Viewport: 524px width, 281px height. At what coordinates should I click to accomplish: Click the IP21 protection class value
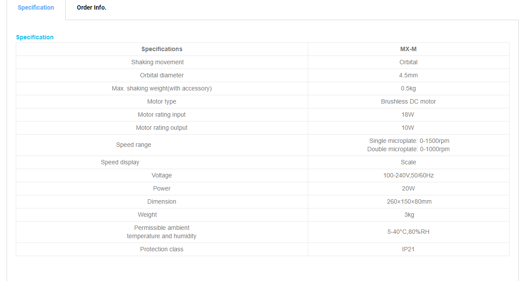(x=408, y=249)
